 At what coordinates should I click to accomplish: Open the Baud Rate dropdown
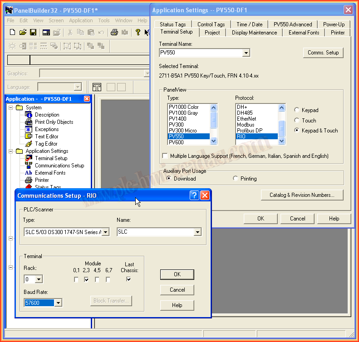58,303
